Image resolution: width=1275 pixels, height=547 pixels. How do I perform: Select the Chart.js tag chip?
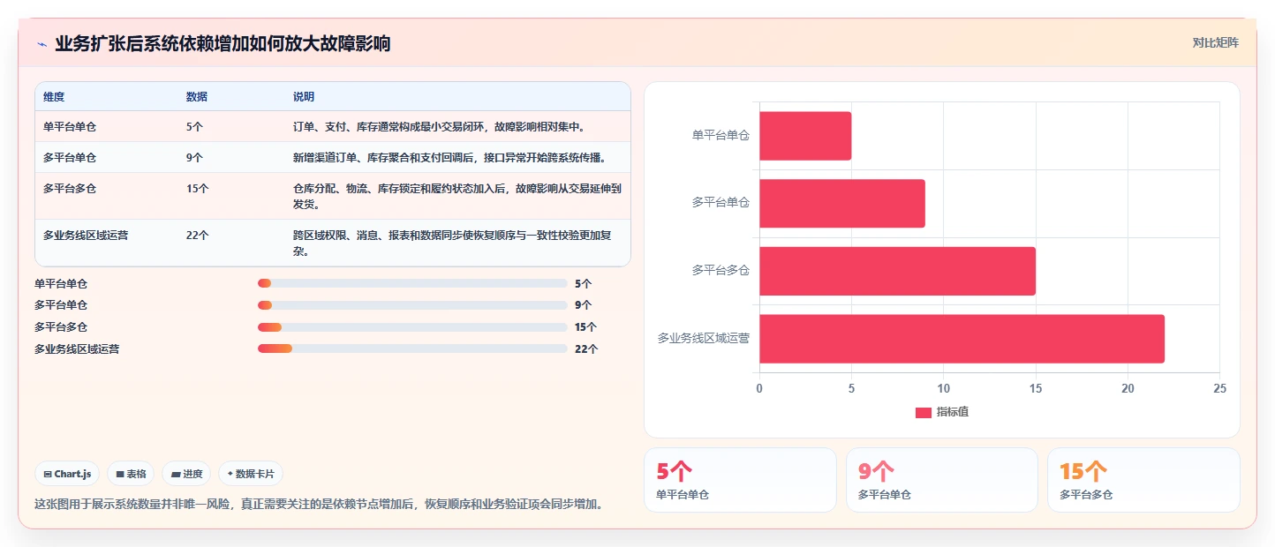(67, 474)
